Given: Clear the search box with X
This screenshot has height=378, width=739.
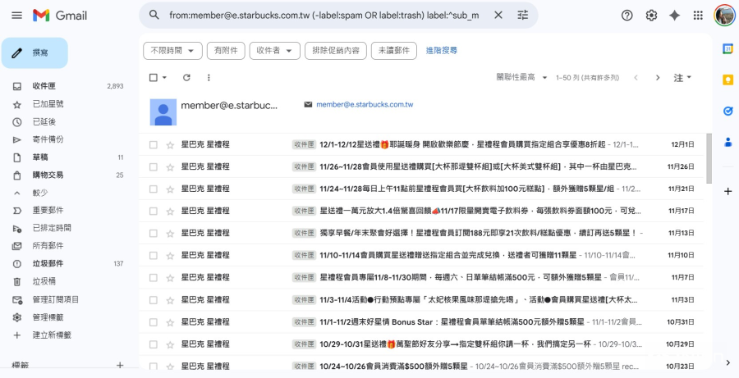Looking at the screenshot, I should click(498, 16).
